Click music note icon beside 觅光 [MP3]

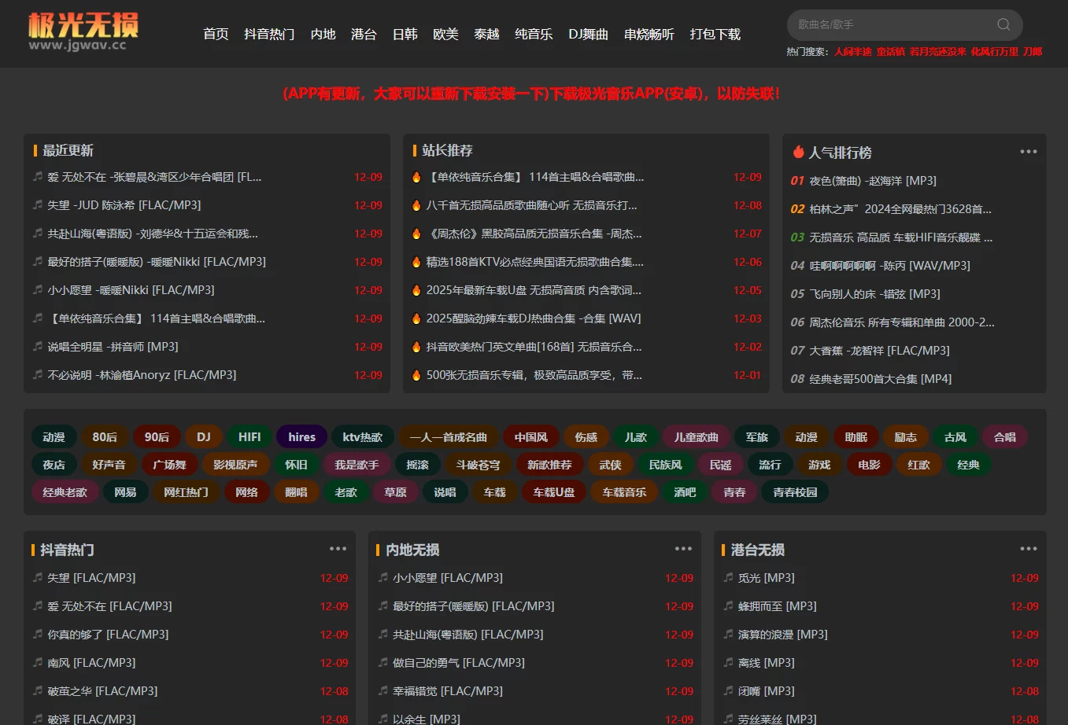[728, 577]
